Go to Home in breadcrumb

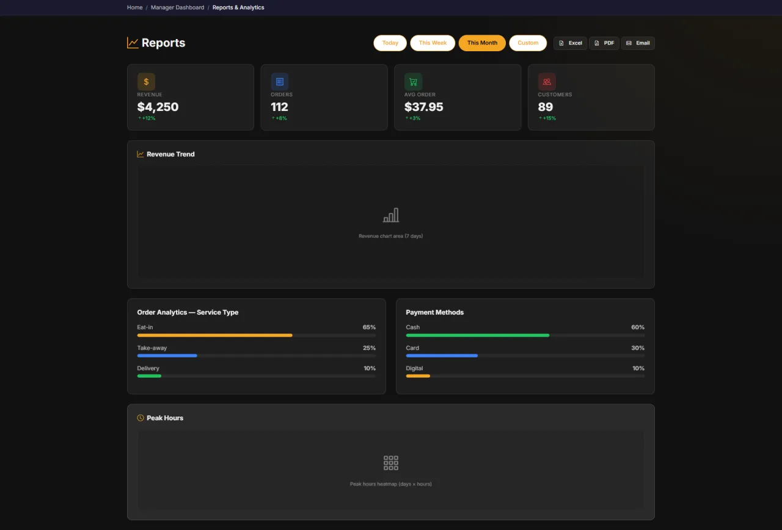pos(135,7)
